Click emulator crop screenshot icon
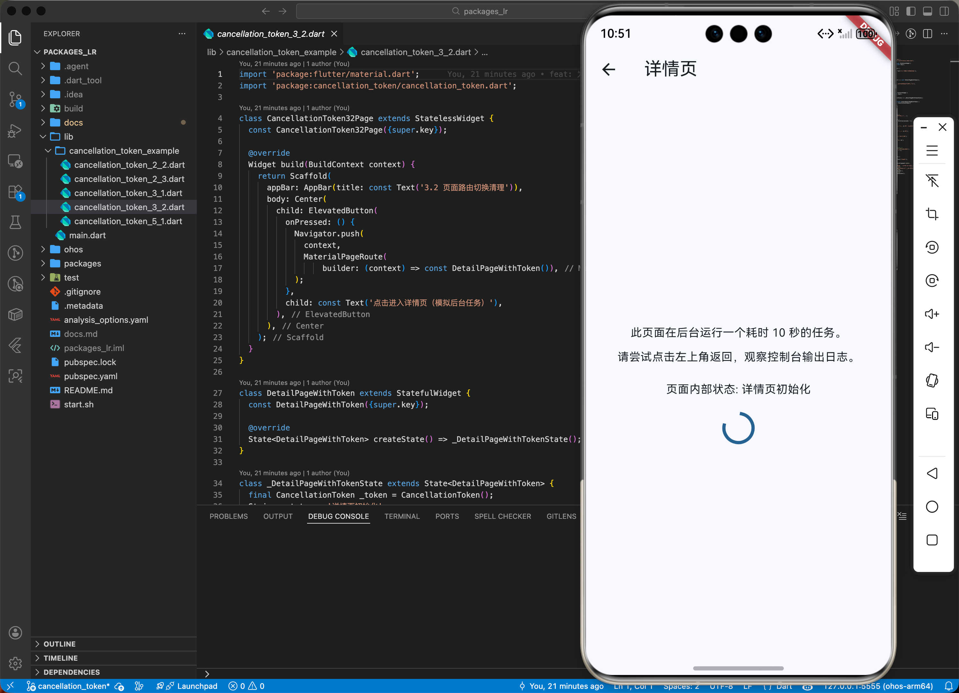The width and height of the screenshot is (959, 693). tap(931, 214)
